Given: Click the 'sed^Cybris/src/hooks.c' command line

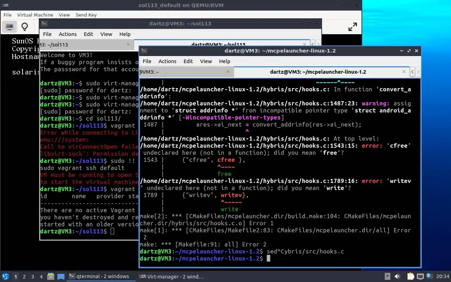Looking at the screenshot, I should coord(305,251).
